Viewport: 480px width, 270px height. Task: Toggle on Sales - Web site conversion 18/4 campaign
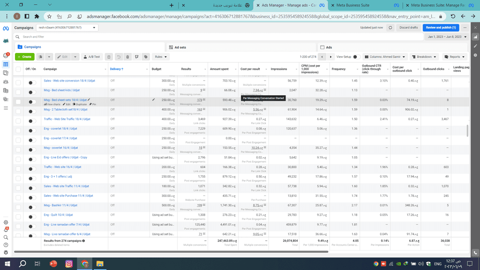pos(31,82)
